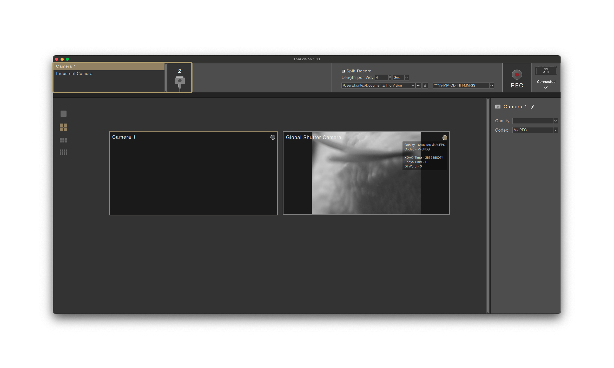Enable the Split Record option
The height and width of the screenshot is (368, 614).
coord(344,71)
